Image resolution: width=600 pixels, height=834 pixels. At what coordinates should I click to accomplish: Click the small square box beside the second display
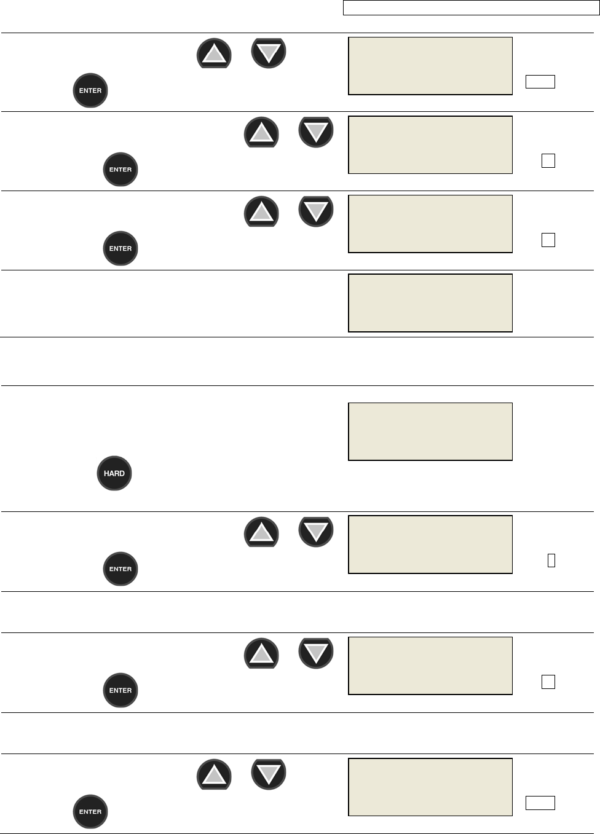click(x=548, y=160)
